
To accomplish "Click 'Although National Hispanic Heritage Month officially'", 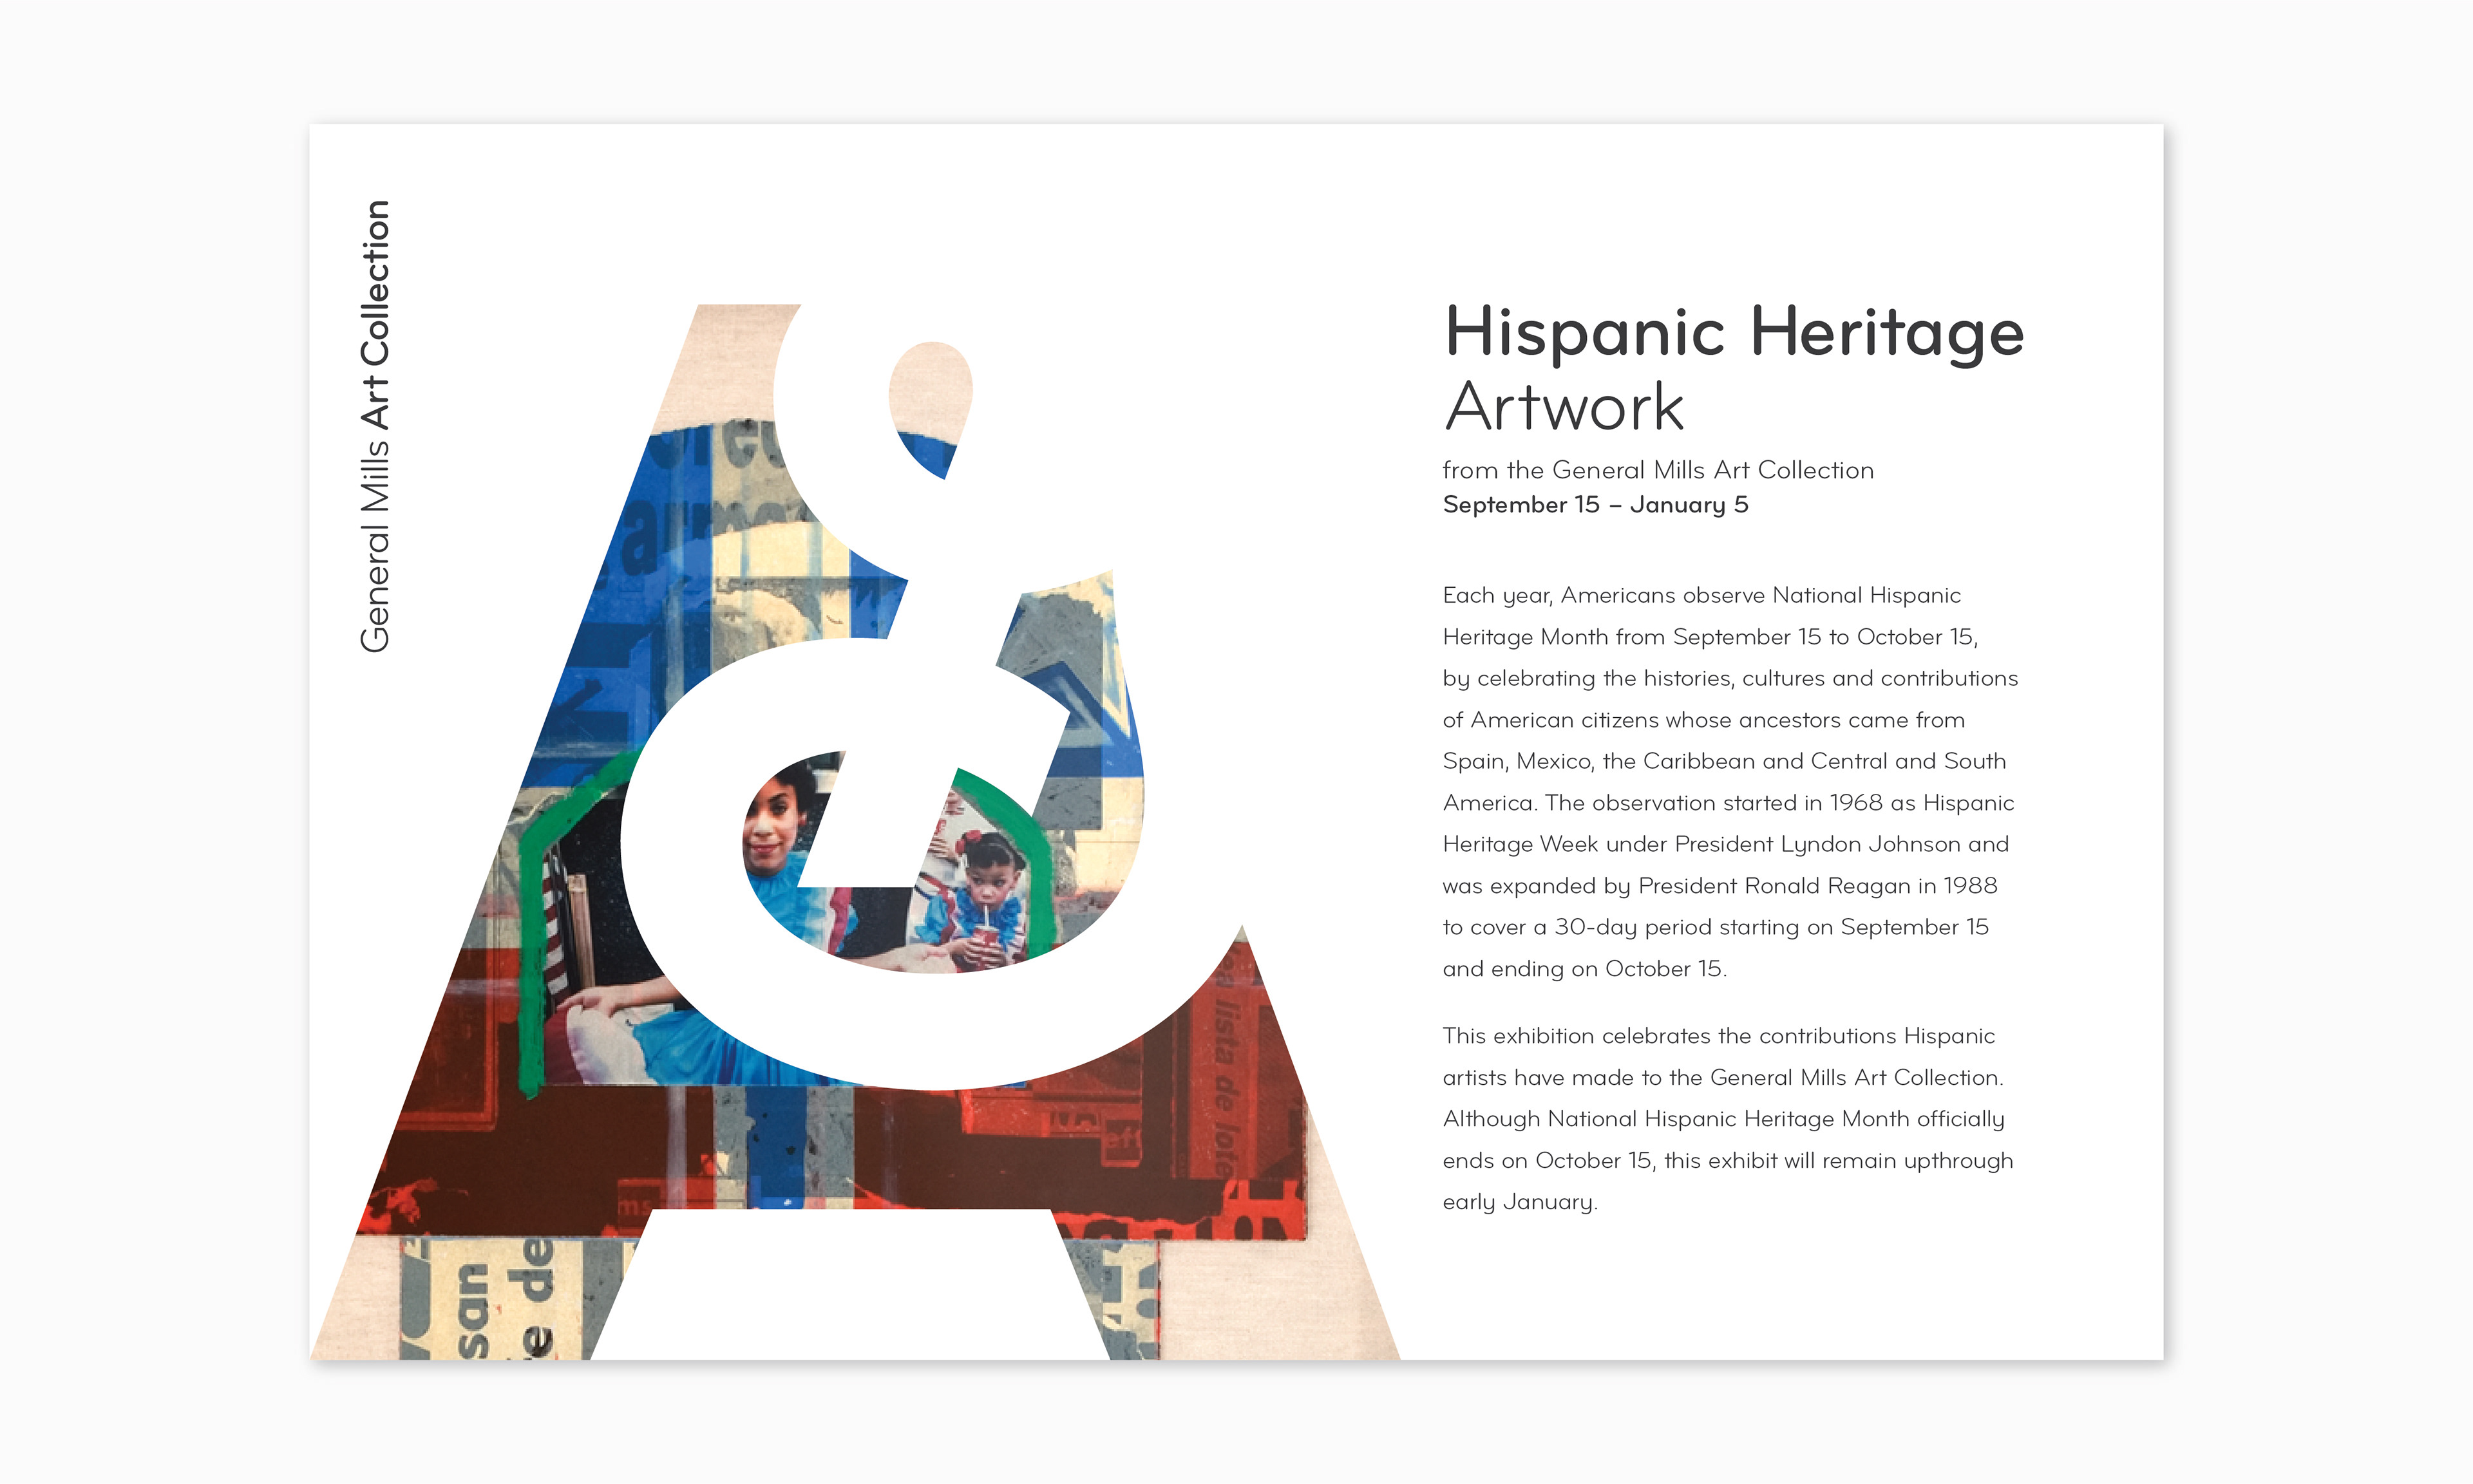I will 1723,1119.
